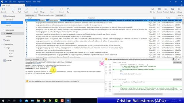The image size is (184, 103).
Task: Open Edge from the taskbar
Action: [20, 100]
